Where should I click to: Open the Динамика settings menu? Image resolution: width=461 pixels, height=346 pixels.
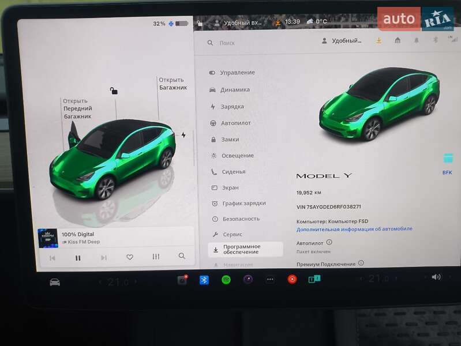(x=230, y=89)
